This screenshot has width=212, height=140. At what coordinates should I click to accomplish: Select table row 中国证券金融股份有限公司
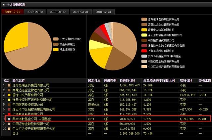[x=106, y=124]
